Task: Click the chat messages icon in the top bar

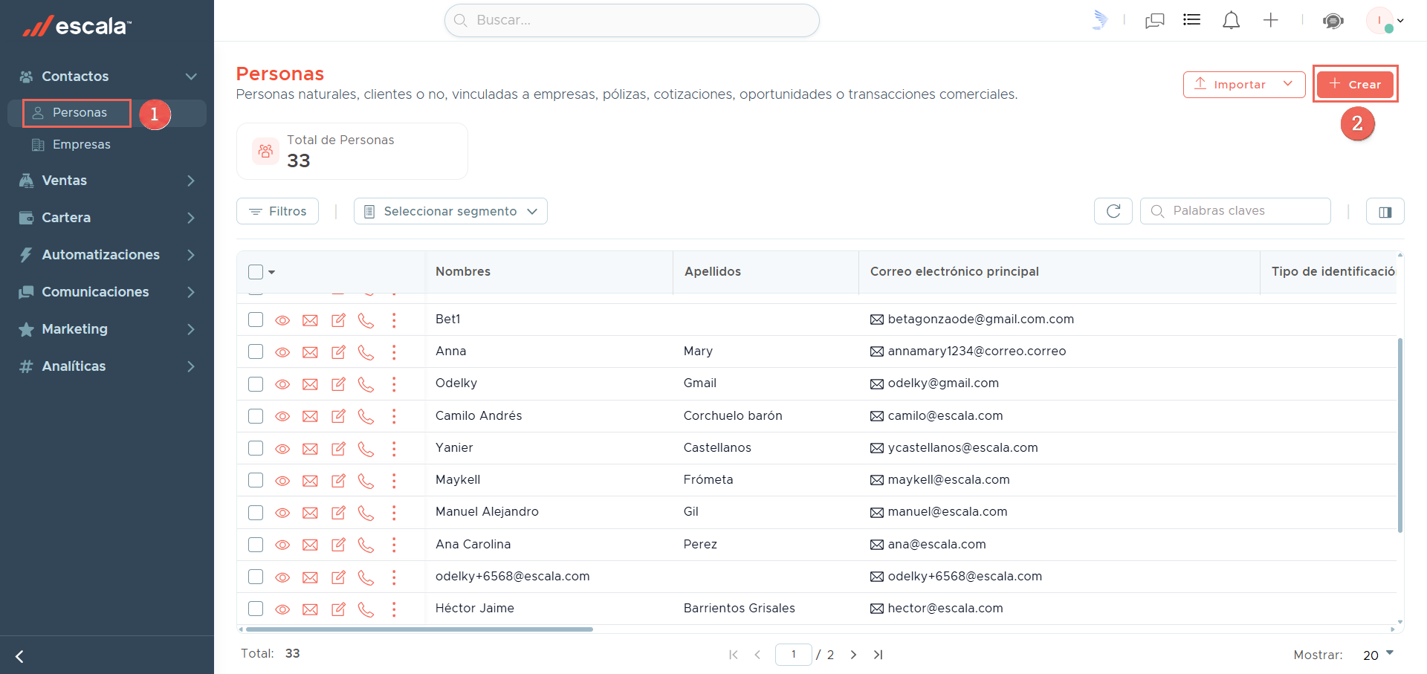Action: pyautogui.click(x=1154, y=21)
